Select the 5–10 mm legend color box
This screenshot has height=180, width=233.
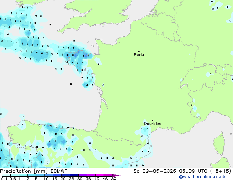(x=40, y=175)
